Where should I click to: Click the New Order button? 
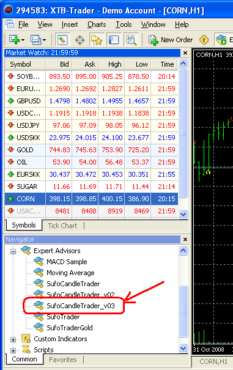tap(171, 40)
